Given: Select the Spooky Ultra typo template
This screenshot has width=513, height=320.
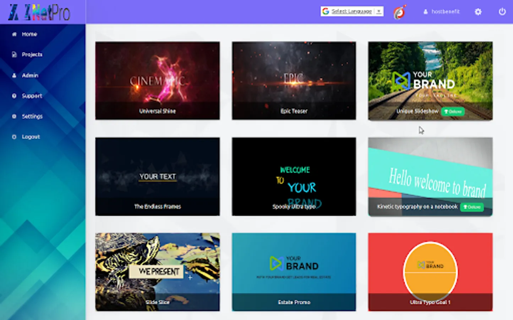Looking at the screenshot, I should (x=294, y=176).
